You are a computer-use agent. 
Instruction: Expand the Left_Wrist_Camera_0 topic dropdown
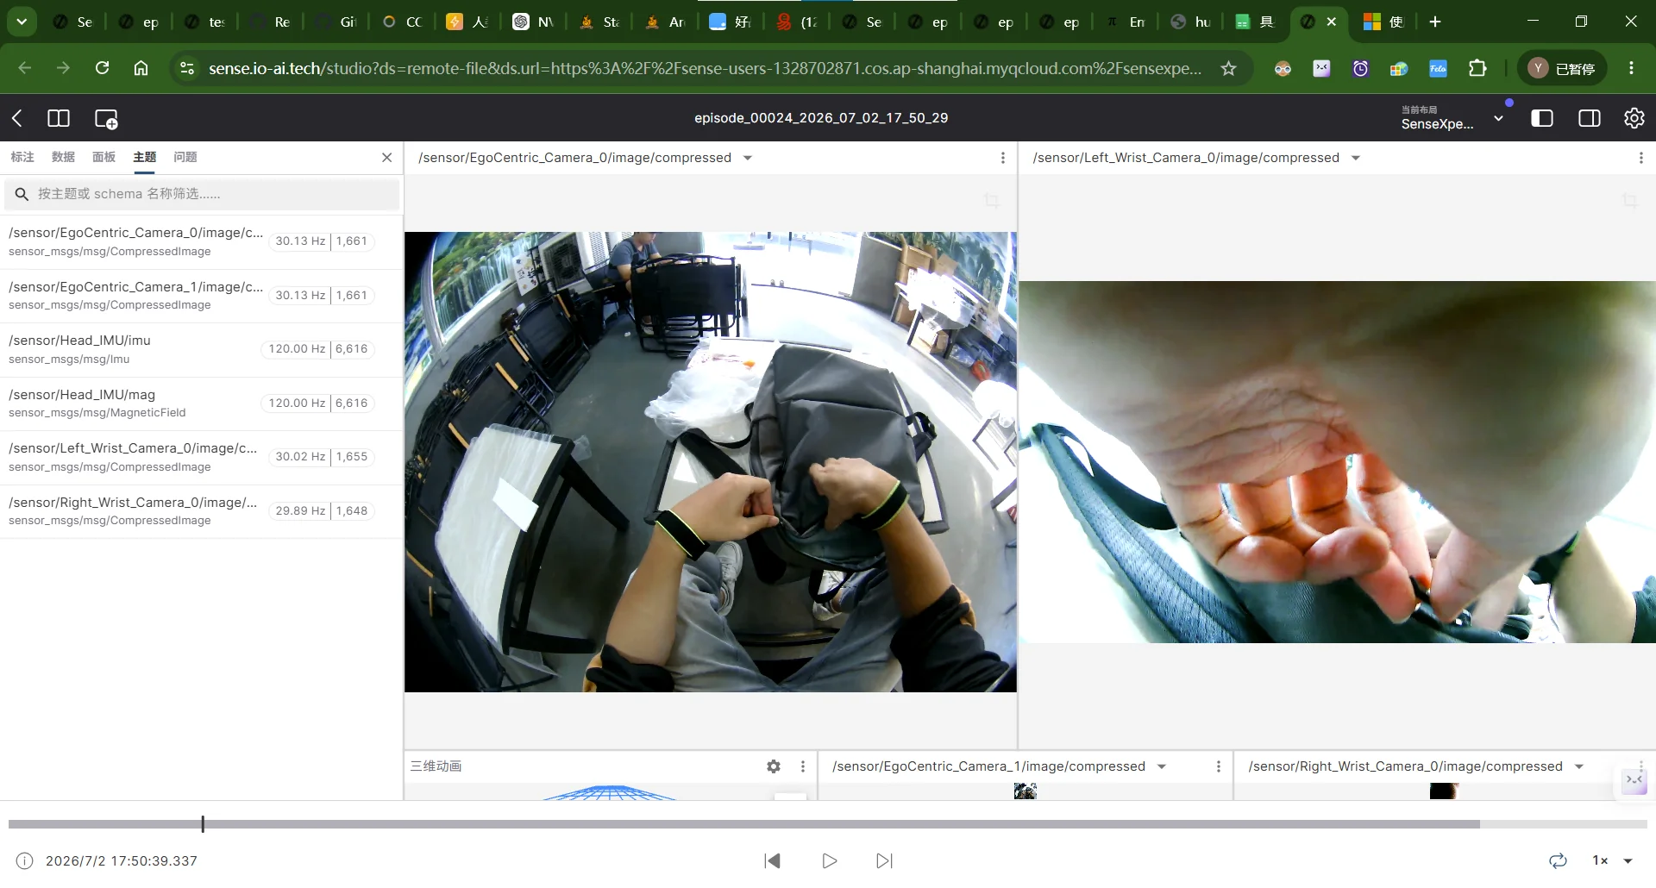click(1356, 158)
